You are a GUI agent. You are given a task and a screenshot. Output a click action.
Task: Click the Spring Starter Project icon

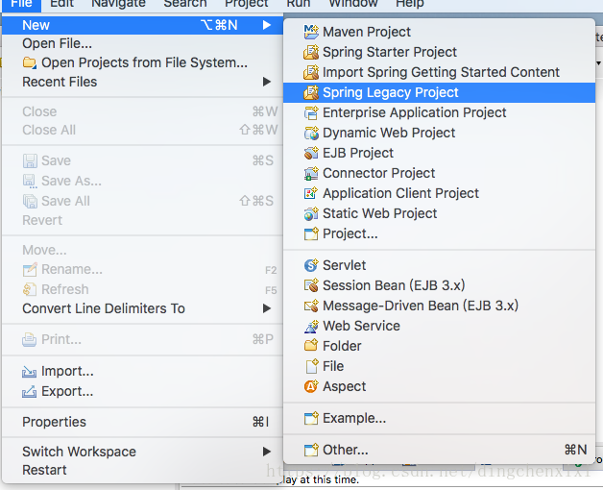311,52
